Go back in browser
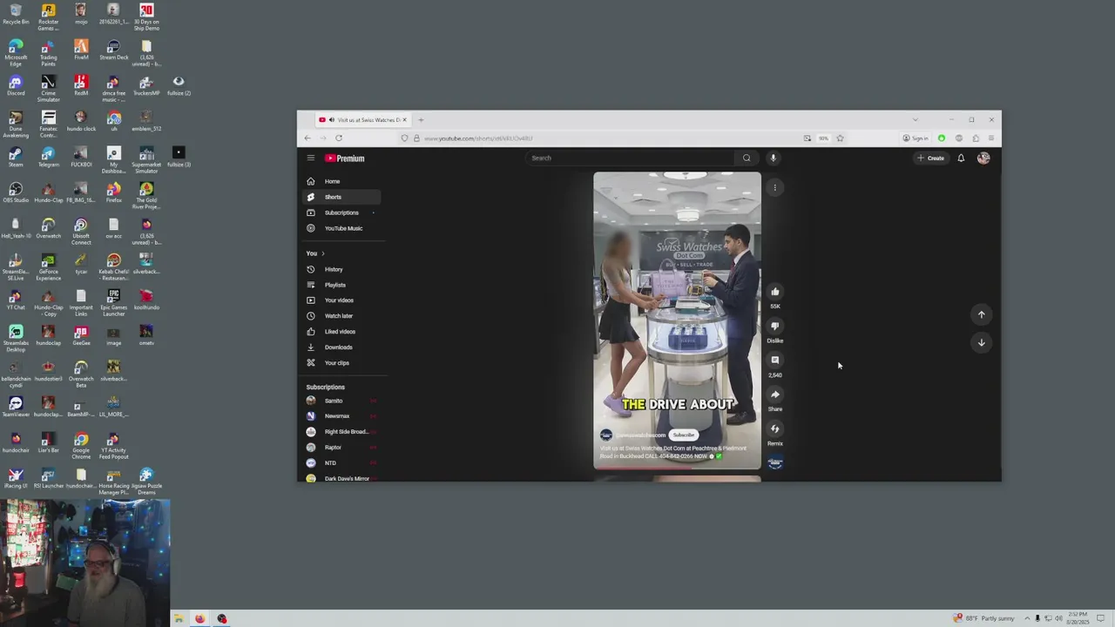This screenshot has height=627, width=1115. click(307, 138)
